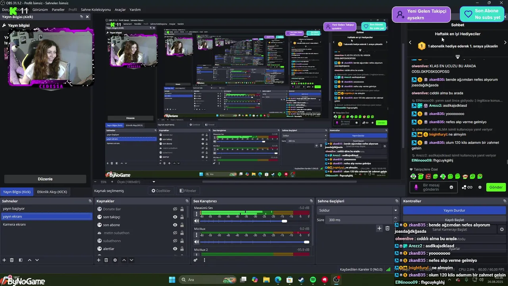The height and width of the screenshot is (286, 508).
Task: Hide the son abone source
Action: click(175, 225)
